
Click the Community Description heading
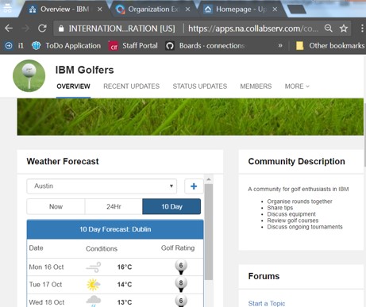pos(296,161)
